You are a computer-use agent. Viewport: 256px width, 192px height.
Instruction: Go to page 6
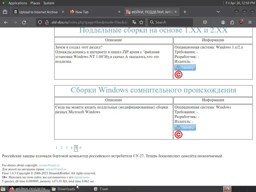click(80, 148)
